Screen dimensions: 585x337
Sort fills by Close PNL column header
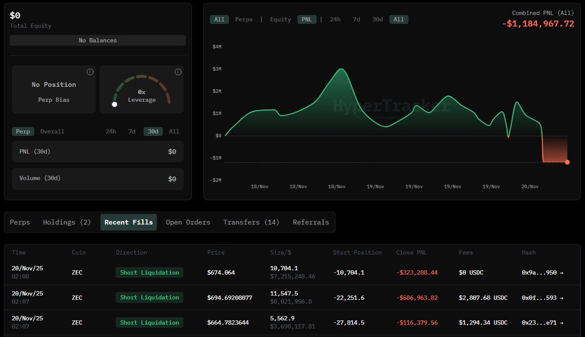click(x=412, y=253)
